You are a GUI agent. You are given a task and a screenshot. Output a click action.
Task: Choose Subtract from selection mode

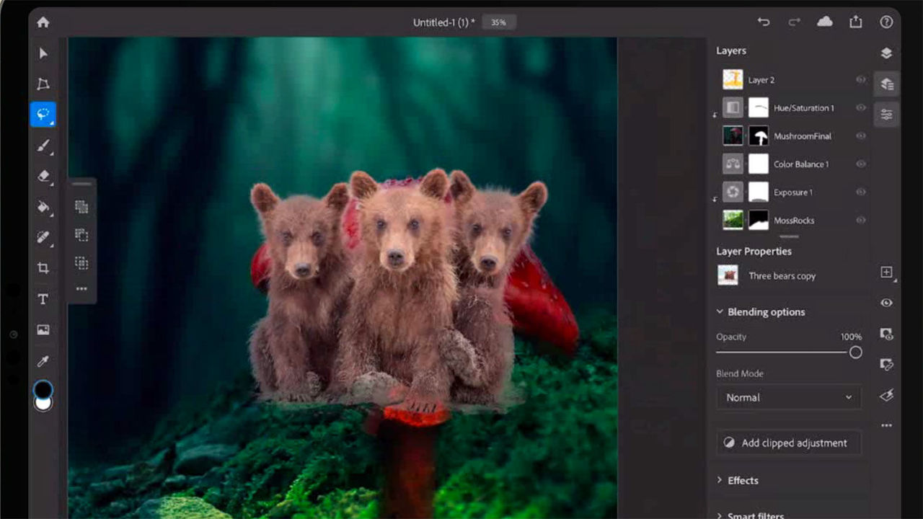tap(81, 235)
